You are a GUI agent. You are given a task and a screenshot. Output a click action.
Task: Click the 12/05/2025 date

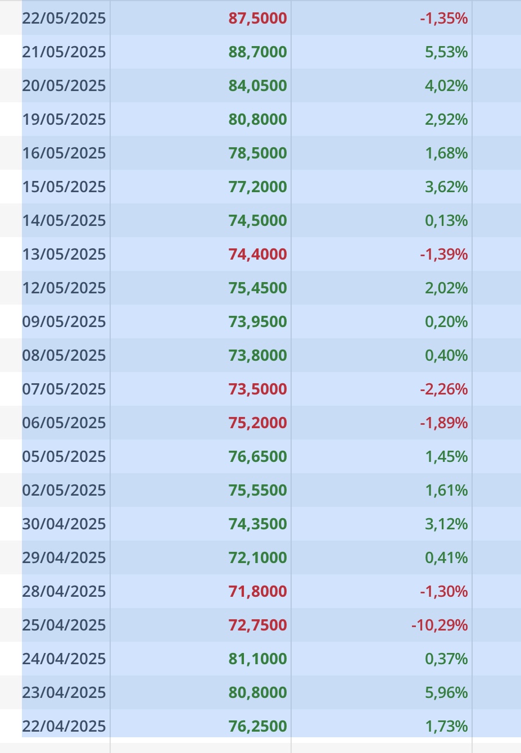pyautogui.click(x=64, y=288)
